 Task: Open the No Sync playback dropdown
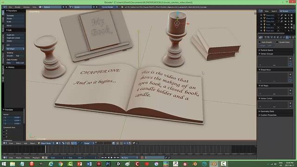click(x=129, y=158)
